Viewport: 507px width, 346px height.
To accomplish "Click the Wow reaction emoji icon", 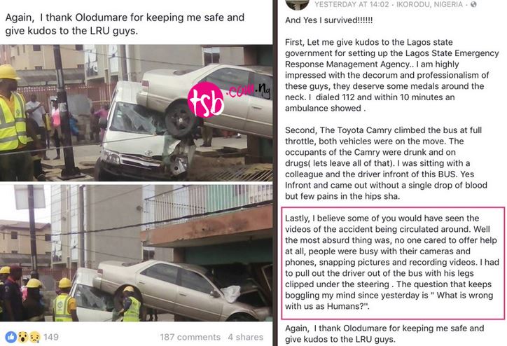I will (x=22, y=337).
